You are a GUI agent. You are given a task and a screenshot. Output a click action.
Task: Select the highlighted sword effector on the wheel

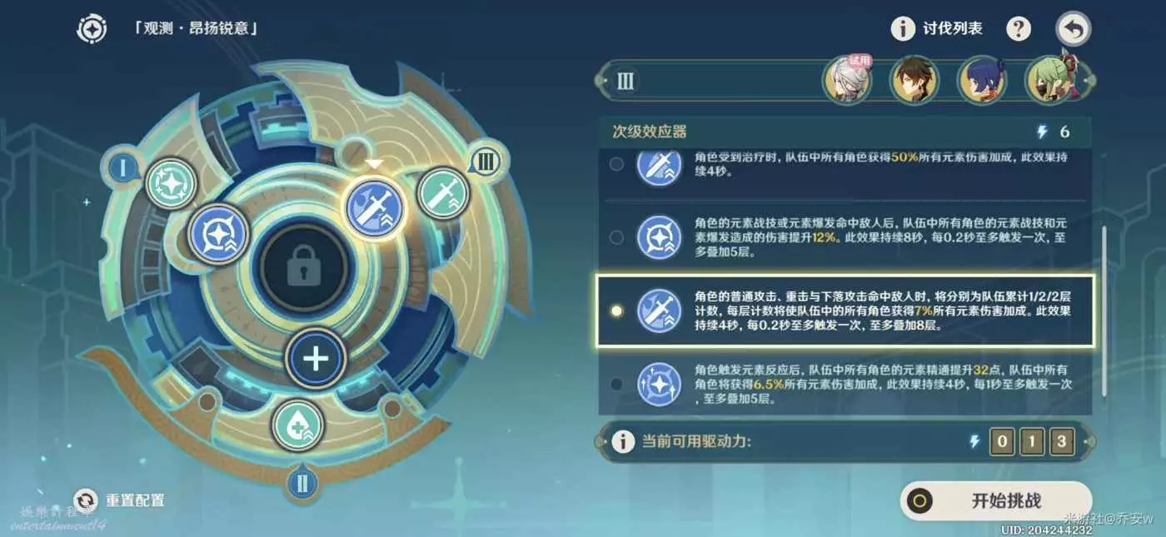tap(374, 207)
